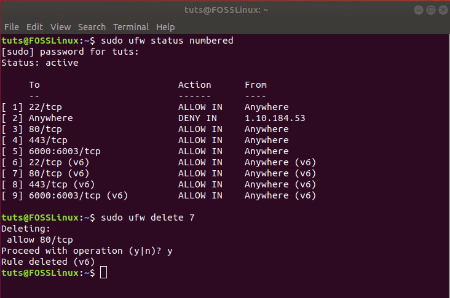The height and width of the screenshot is (298, 450).
Task: Click the 'Action' column header
Action: click(x=194, y=85)
